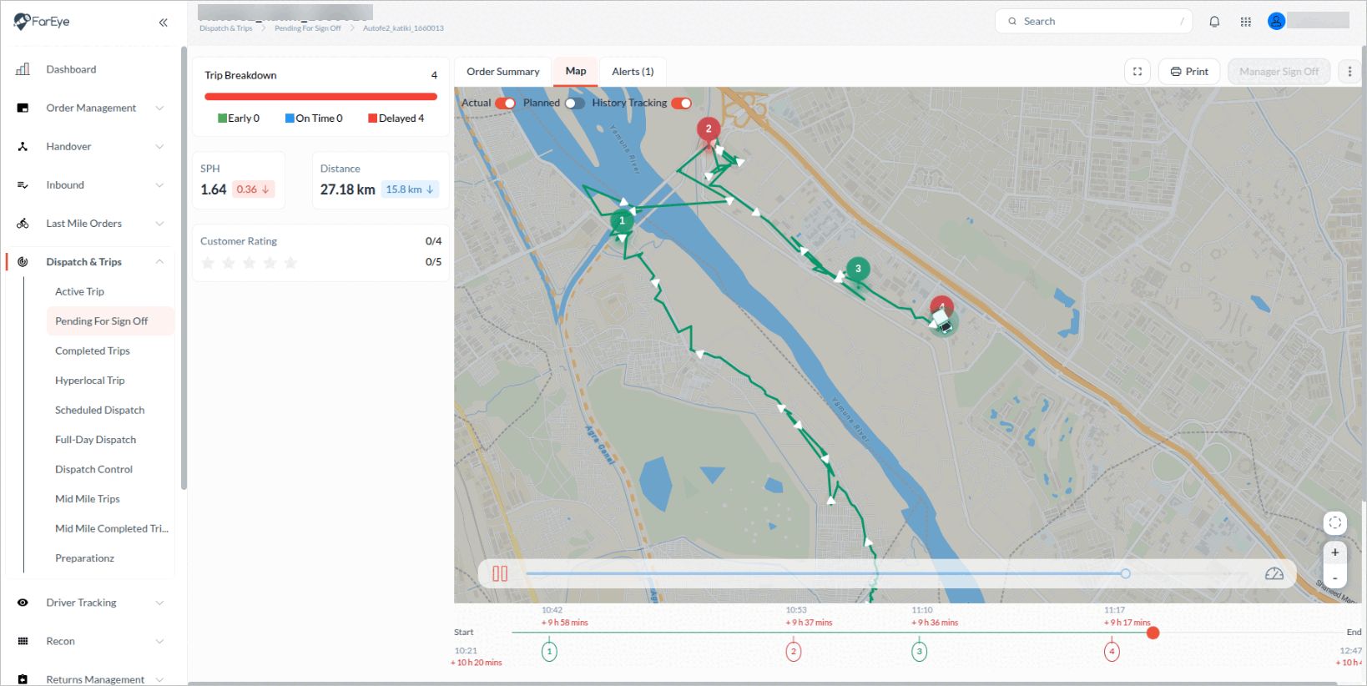The width and height of the screenshot is (1367, 686).
Task: Click red stop marker 2 on map
Action: pos(709,131)
